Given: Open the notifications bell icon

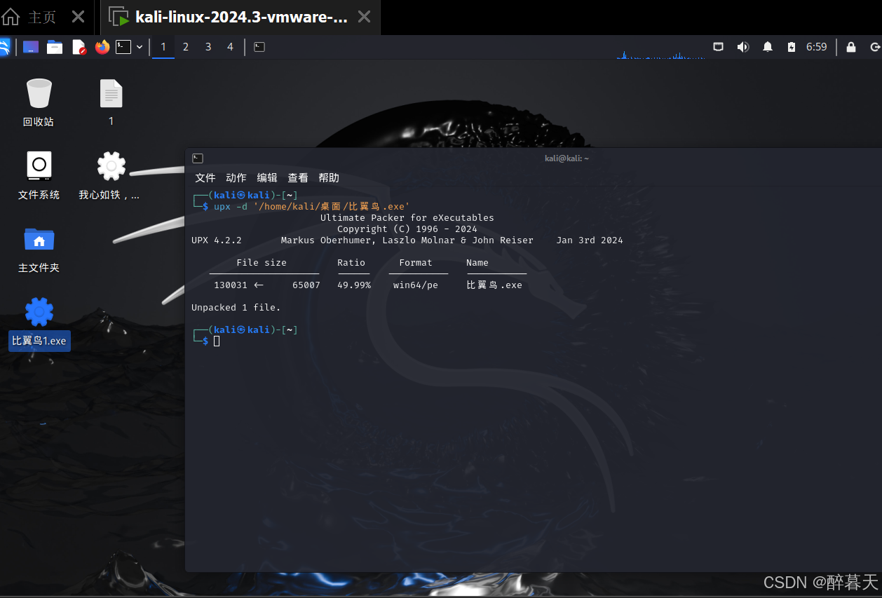Looking at the screenshot, I should pos(768,47).
